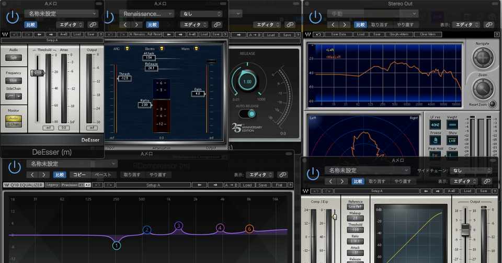This screenshot has width=502, height=263.
Task: Toggle Auto Release switch
Action: [x=247, y=113]
